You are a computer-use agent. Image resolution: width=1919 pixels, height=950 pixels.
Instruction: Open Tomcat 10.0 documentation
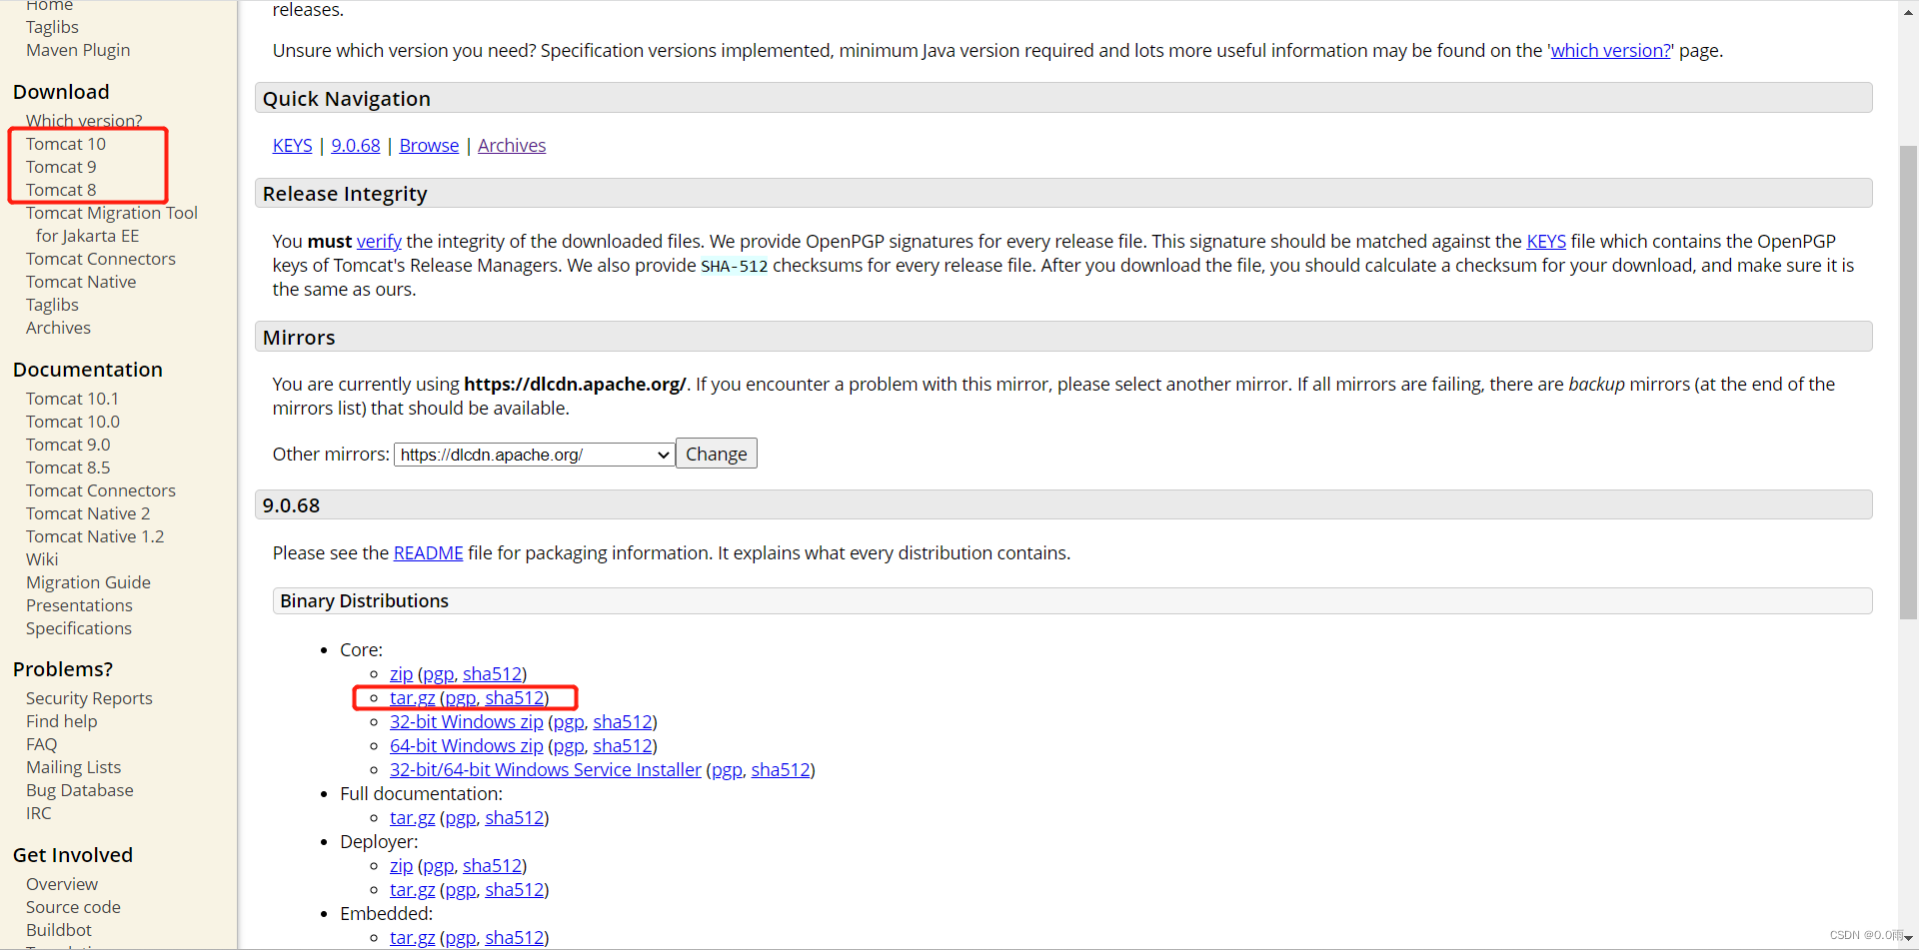[73, 422]
